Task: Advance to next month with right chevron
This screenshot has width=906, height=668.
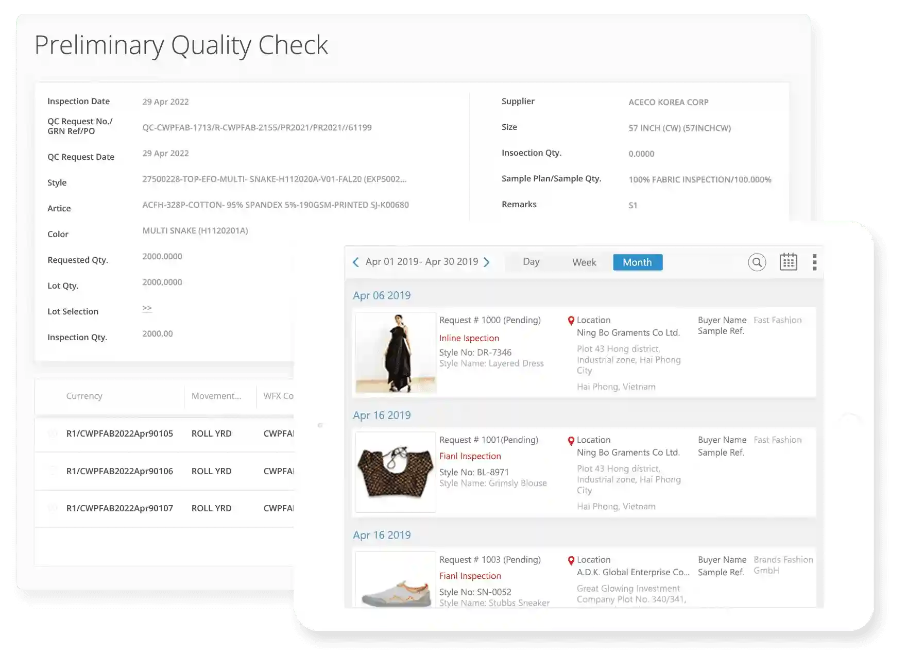Action: coord(487,262)
